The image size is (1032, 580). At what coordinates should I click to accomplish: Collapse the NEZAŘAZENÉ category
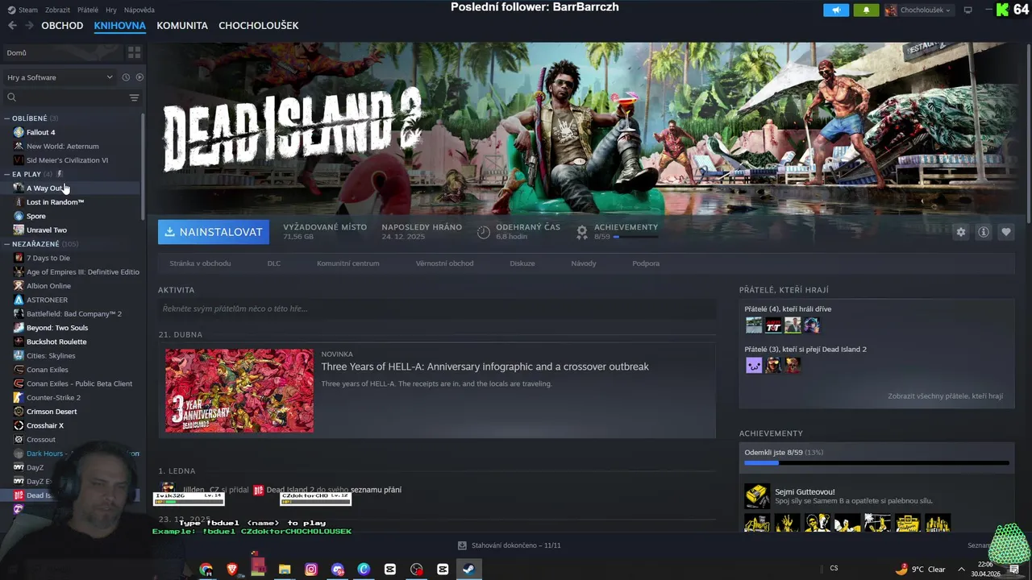click(x=7, y=244)
